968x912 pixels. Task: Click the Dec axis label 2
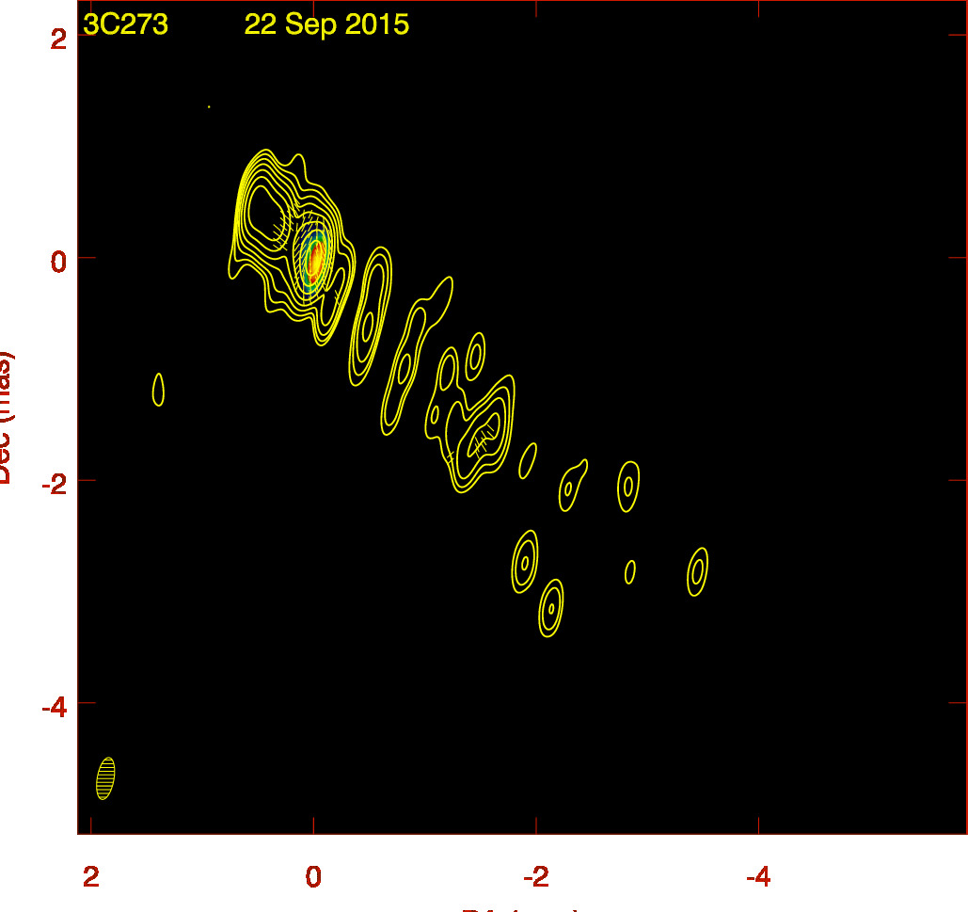[x=58, y=40]
